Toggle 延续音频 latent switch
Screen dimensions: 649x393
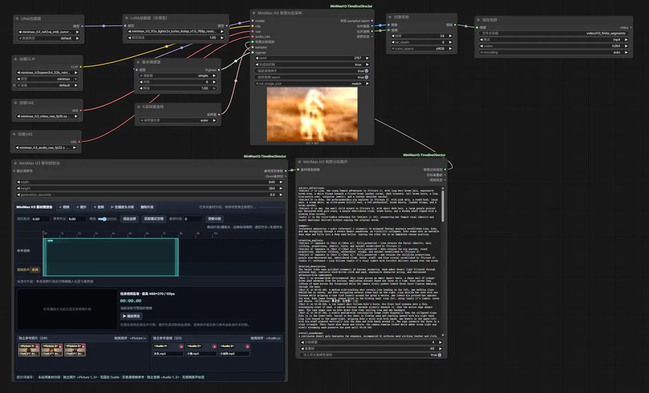[366, 77]
